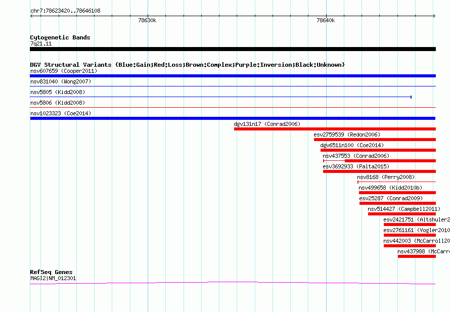Click the 7q21.11 band label

(41, 43)
